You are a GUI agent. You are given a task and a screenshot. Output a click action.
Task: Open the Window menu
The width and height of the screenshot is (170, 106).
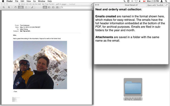41,1
